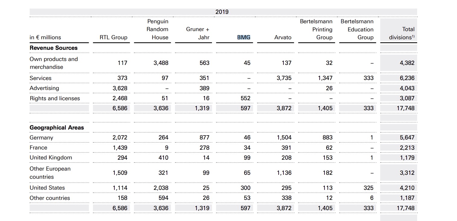Select the Total divisions Germany value 5,647
This screenshot has height=221, width=457.
pos(407,138)
